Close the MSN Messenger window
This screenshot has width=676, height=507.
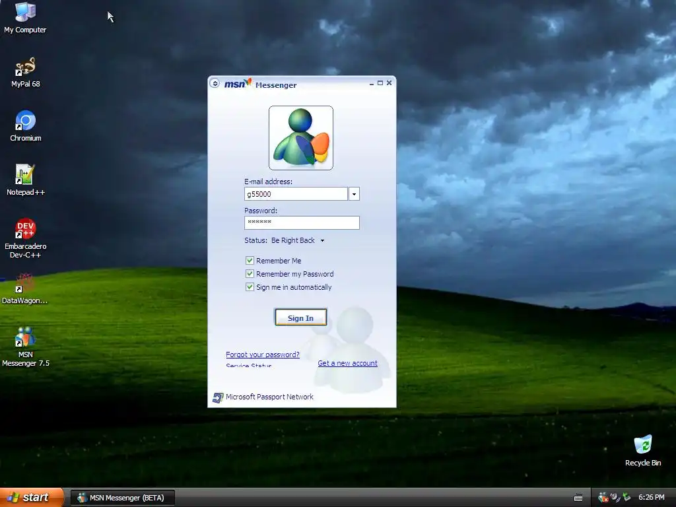[x=389, y=83]
